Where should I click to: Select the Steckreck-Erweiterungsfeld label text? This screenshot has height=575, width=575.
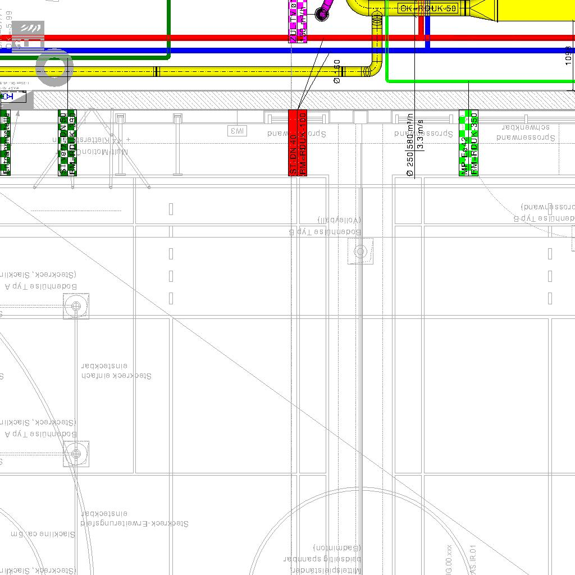pos(135,523)
